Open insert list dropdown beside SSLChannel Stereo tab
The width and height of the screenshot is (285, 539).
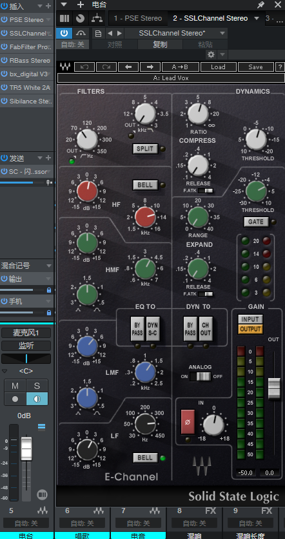tap(256, 18)
